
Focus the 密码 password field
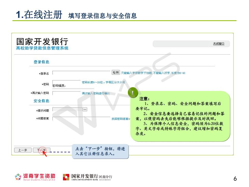point(66,82)
